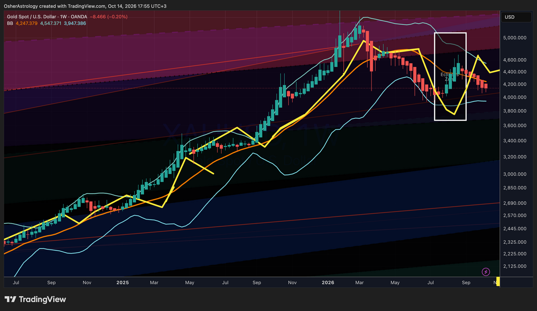Click the 2,225.000 price axis label
The height and width of the screenshot is (311, 537).
[x=514, y=254]
